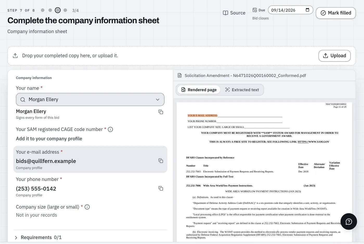Viewport: 364px width, 244px height.
Task: Open the HTTPS://WWW.SAM.GOV link in the document
Action: pos(314,142)
